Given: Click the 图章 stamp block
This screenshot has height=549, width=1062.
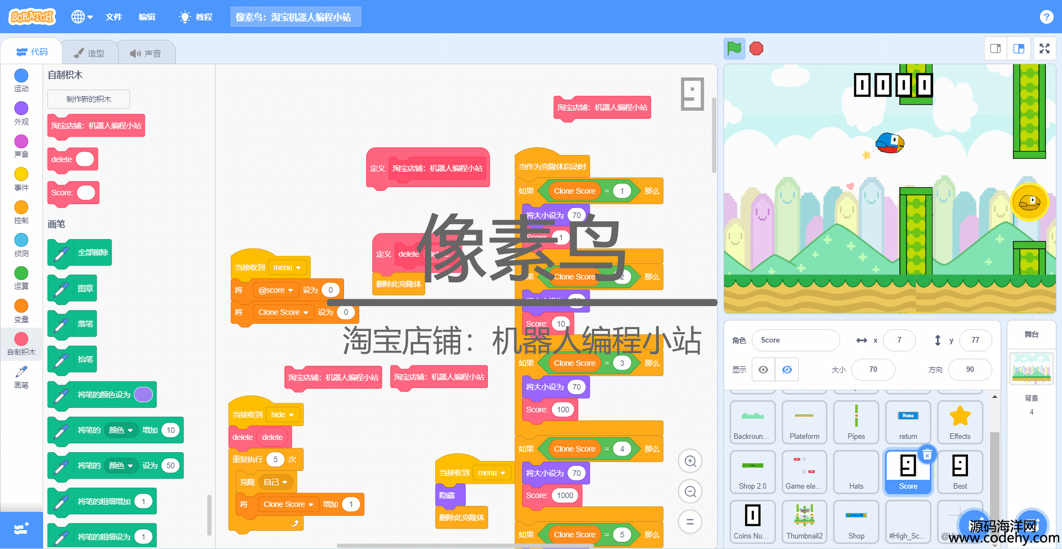Looking at the screenshot, I should click(x=72, y=288).
